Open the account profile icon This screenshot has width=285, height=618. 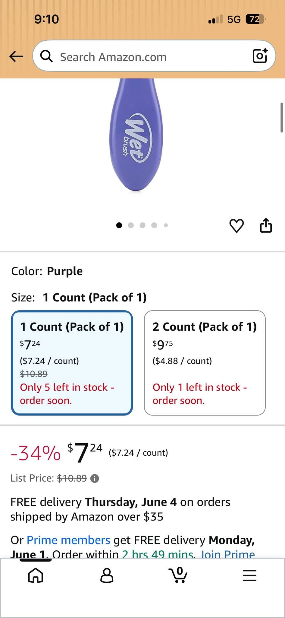(x=107, y=575)
